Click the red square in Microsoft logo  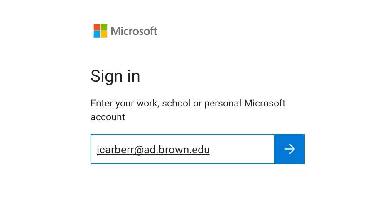click(97, 27)
